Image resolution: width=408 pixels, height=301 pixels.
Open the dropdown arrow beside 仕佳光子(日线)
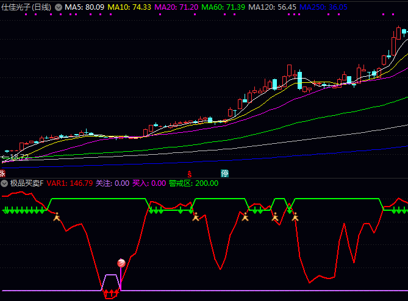(x=59, y=7)
